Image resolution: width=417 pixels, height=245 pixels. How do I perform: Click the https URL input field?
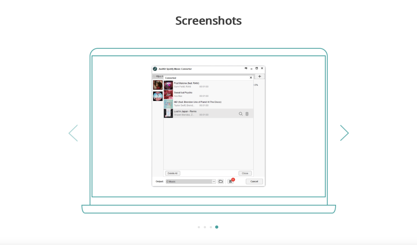(160, 76)
